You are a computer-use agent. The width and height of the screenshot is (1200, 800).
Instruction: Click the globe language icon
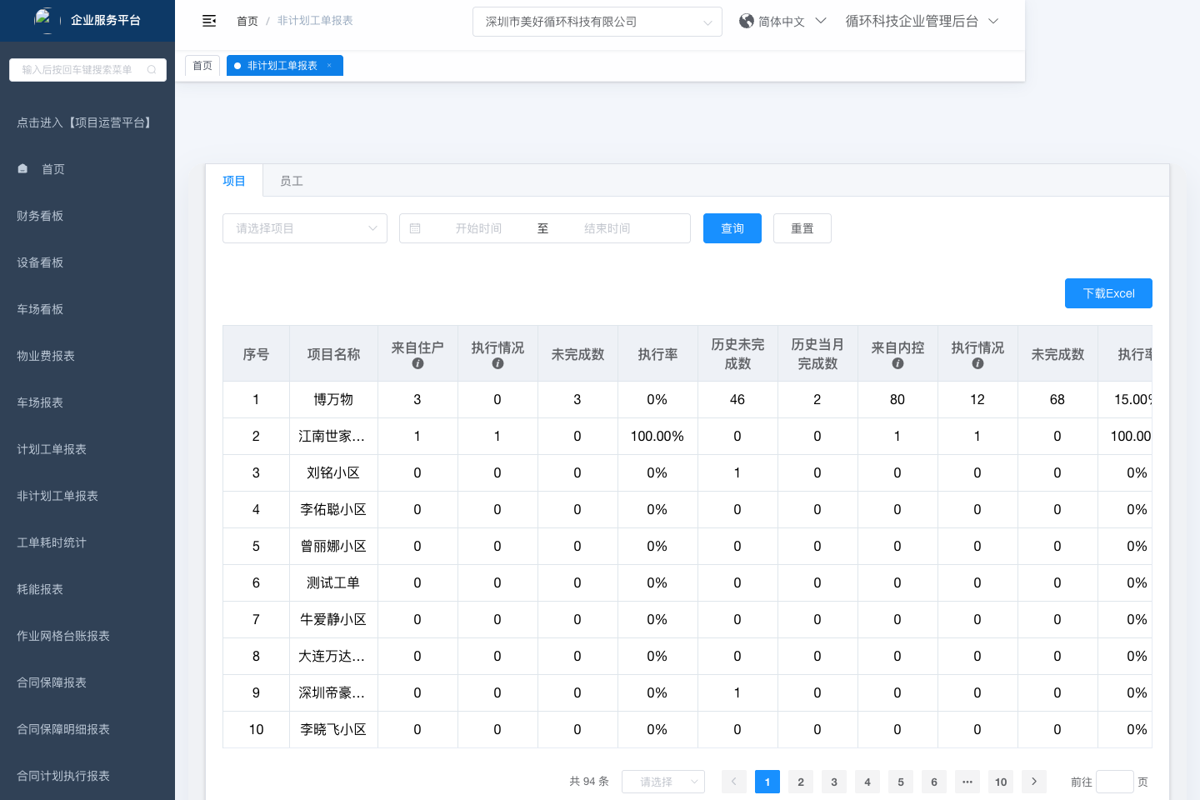(747, 21)
